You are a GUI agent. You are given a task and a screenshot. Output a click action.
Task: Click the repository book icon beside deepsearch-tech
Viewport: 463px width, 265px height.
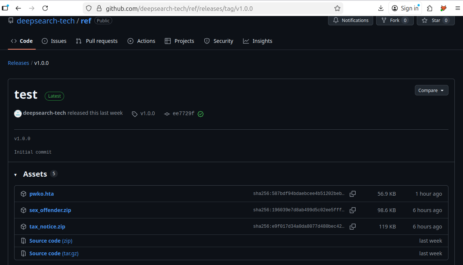10,20
